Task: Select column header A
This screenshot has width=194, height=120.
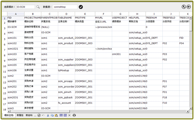Action: tap(16, 14)
